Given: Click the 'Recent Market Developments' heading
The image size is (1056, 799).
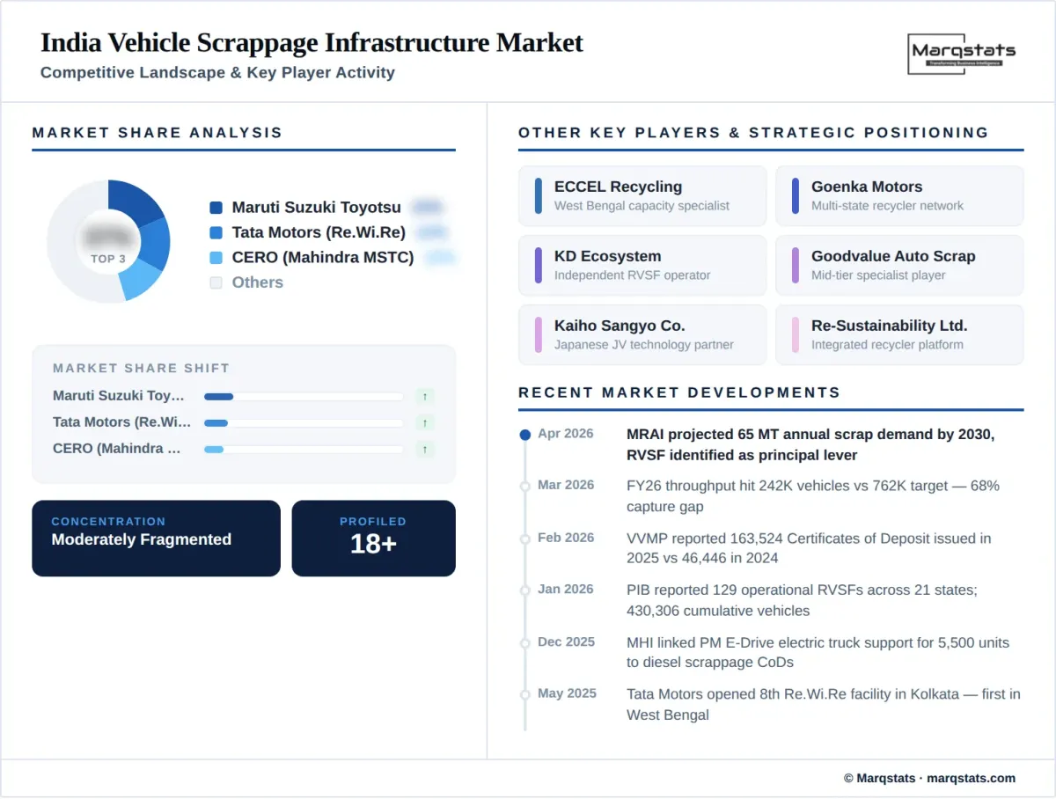Looking at the screenshot, I should (x=679, y=392).
